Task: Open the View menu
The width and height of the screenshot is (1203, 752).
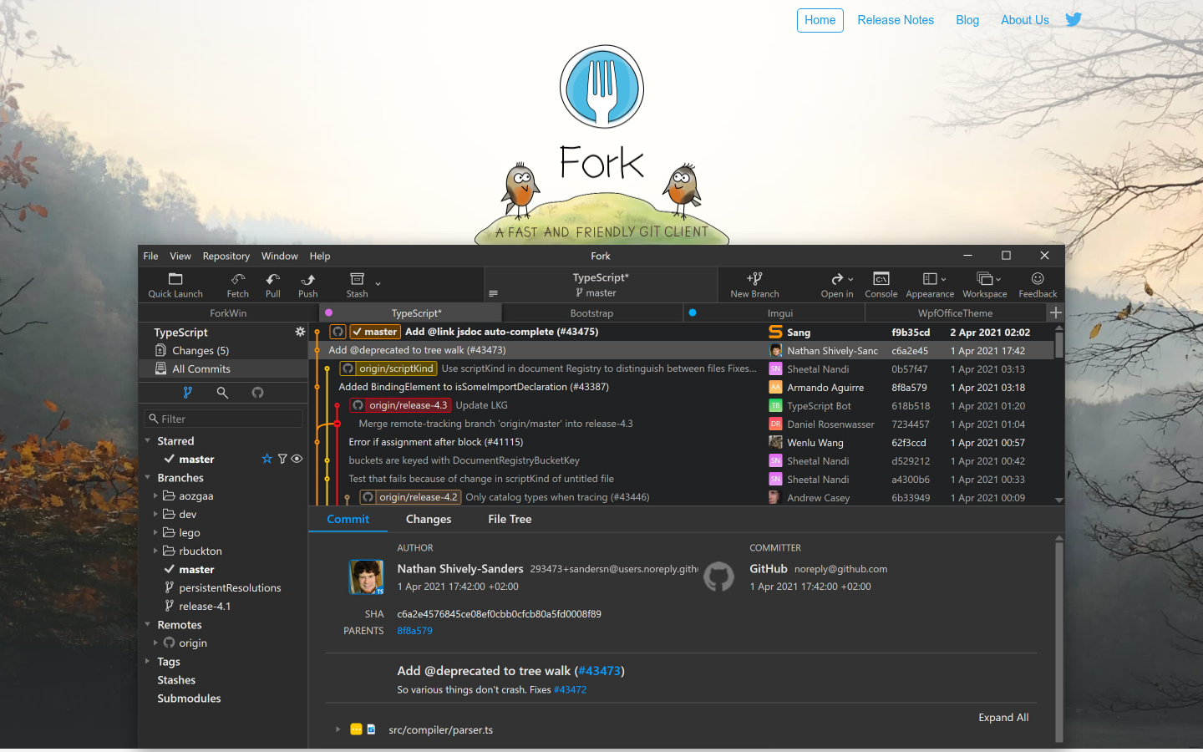Action: pyautogui.click(x=180, y=256)
